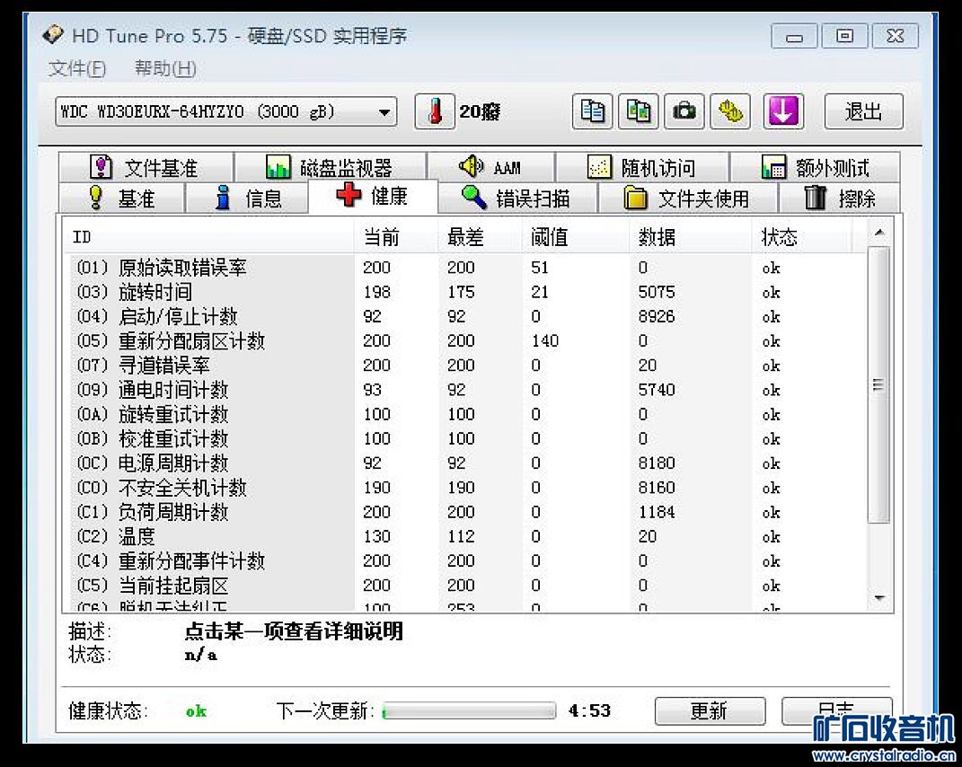Click the 状态 column header
Image resolution: width=962 pixels, height=767 pixels.
tap(802, 236)
